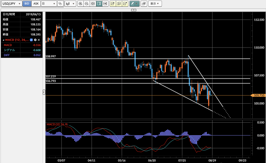The width and height of the screenshot is (266, 163).
Task: Click the pop-out window icon
Action: pos(144,4)
